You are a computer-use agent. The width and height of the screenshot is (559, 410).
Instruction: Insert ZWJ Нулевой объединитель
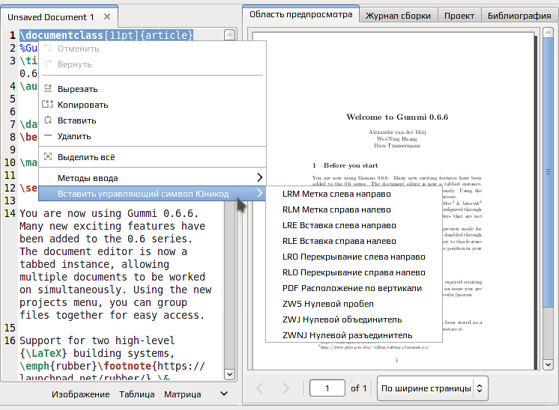point(354,319)
